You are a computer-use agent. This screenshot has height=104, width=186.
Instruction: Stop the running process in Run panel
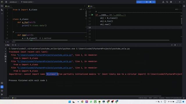[x=15, y=45]
